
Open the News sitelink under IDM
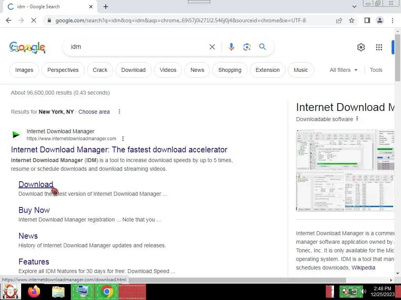28,236
